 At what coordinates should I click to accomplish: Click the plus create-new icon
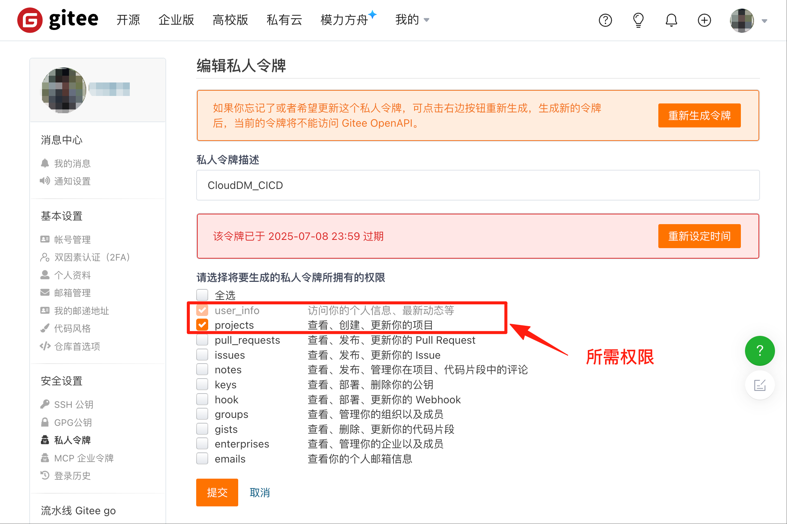[704, 20]
